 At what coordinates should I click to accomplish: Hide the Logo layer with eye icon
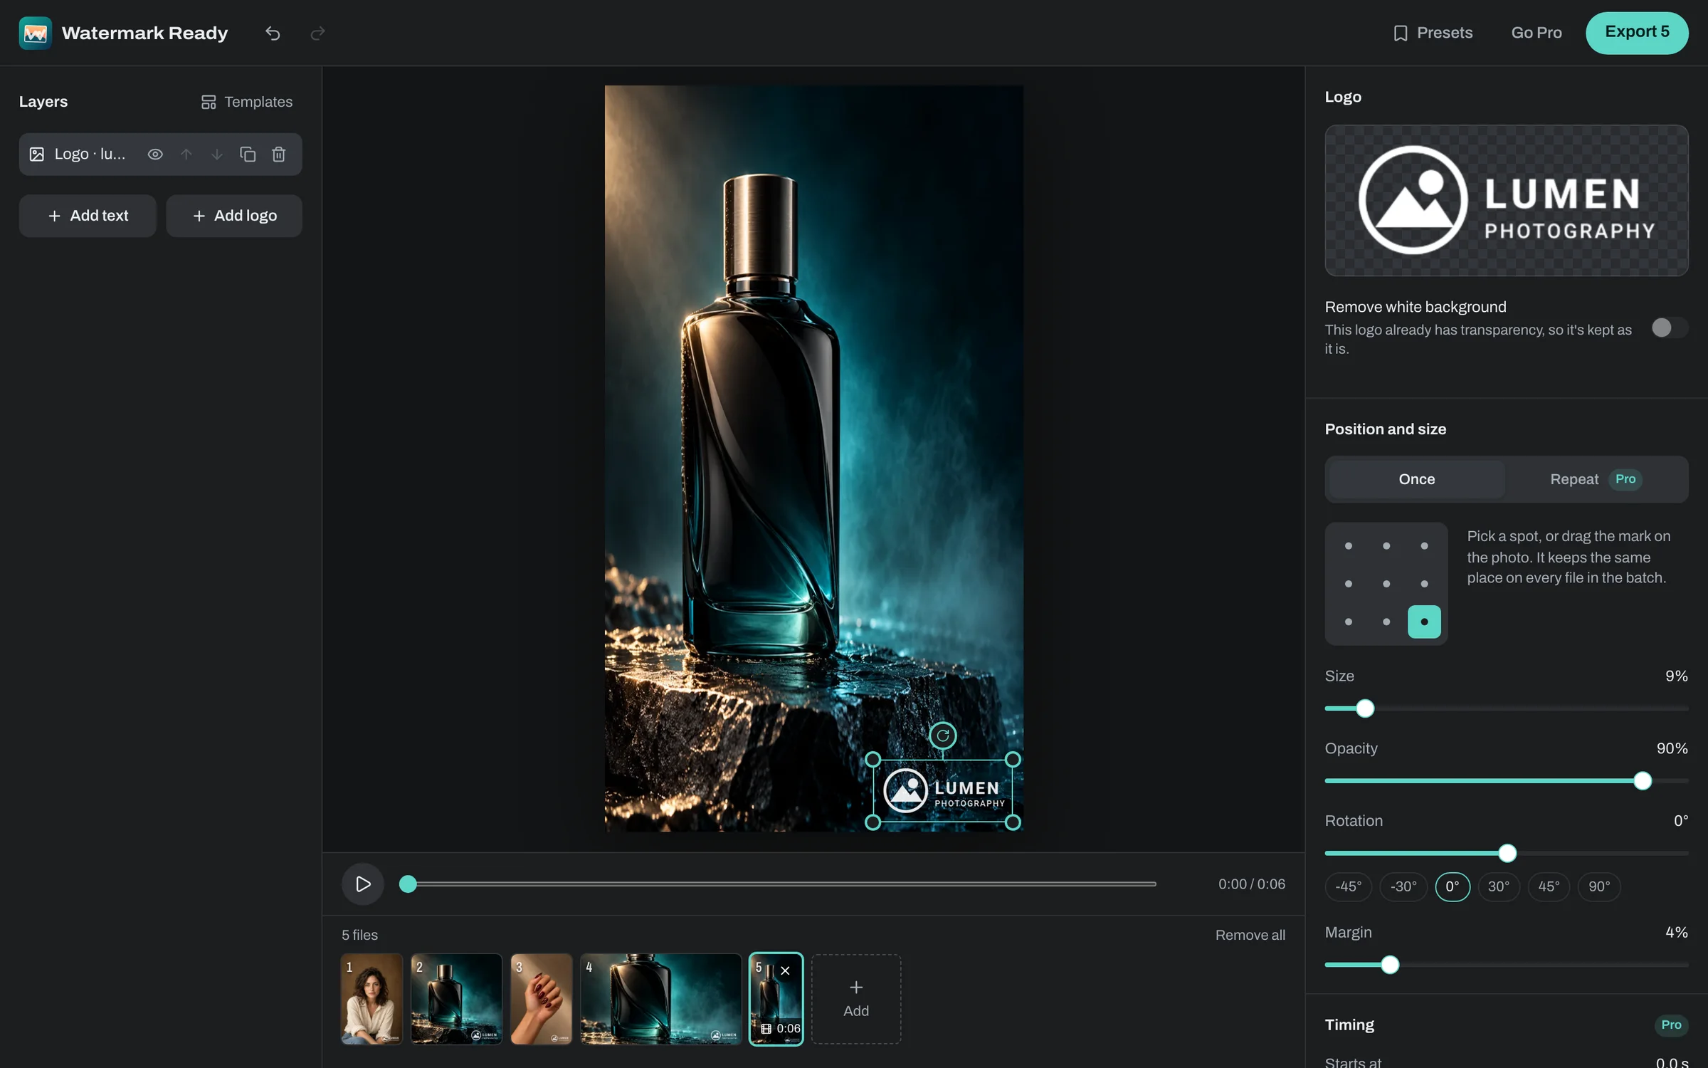(x=155, y=154)
